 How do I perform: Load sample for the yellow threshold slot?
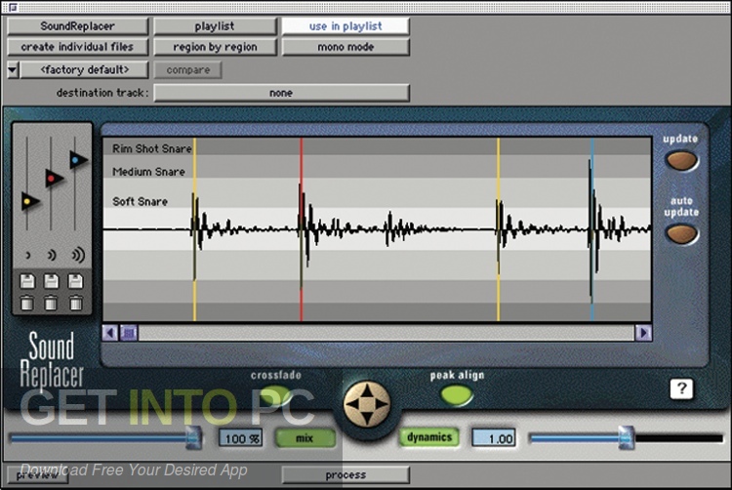click(27, 282)
